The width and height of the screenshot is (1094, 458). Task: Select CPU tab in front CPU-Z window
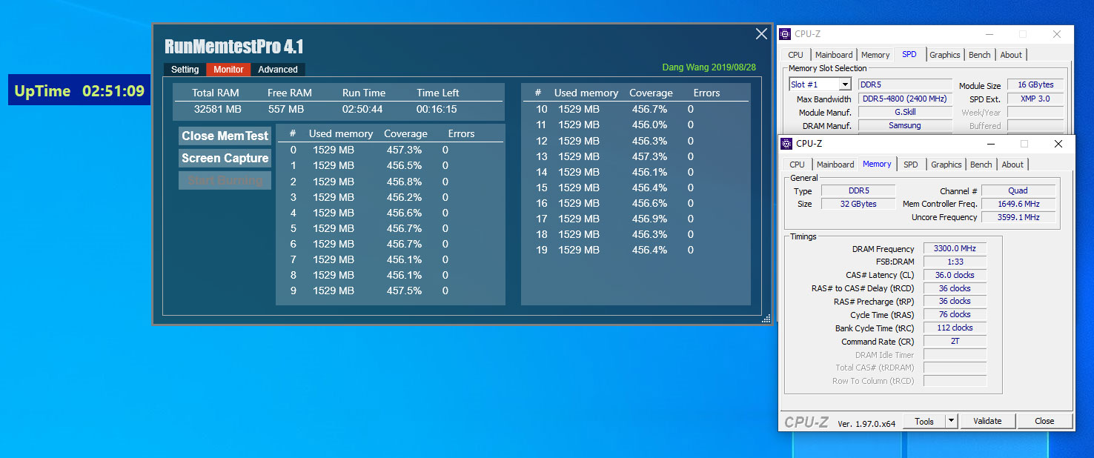click(x=797, y=165)
